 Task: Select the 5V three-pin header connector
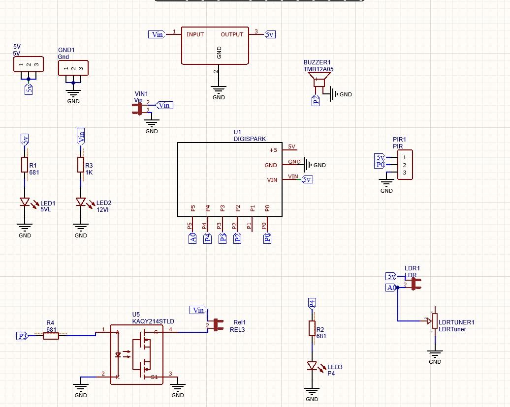(x=28, y=64)
